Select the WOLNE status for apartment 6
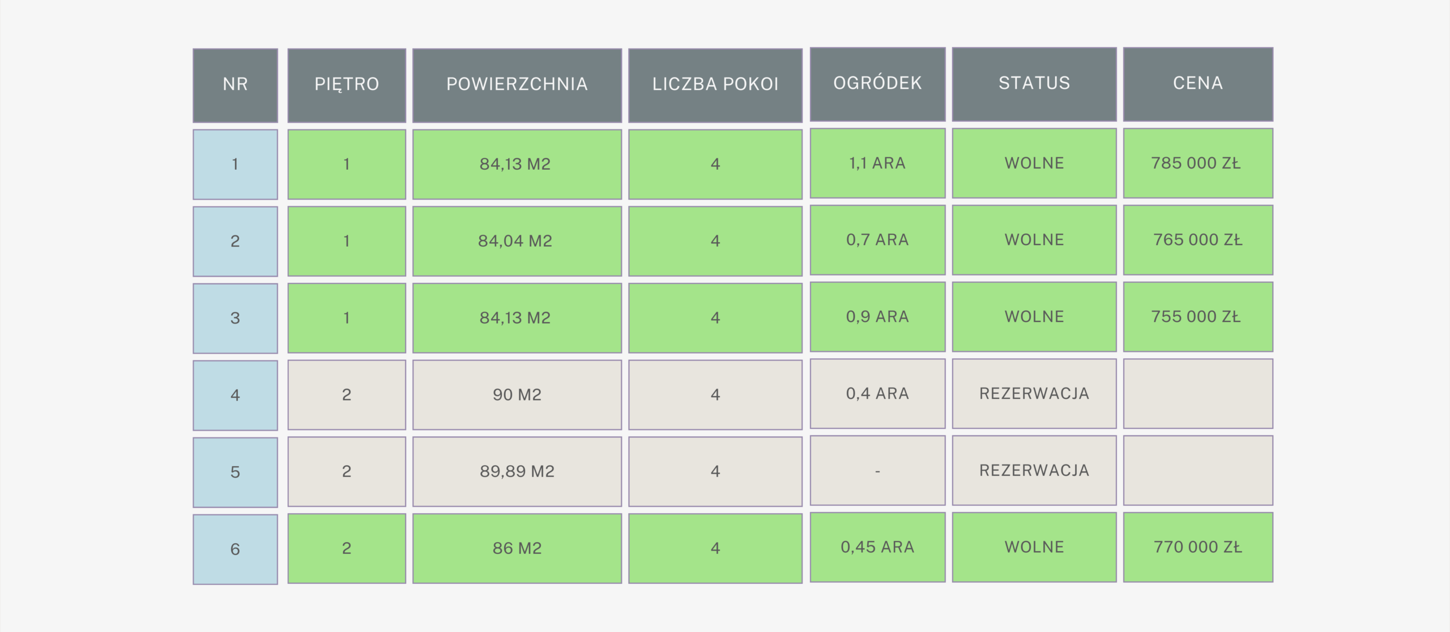The width and height of the screenshot is (1450, 632). click(1034, 547)
